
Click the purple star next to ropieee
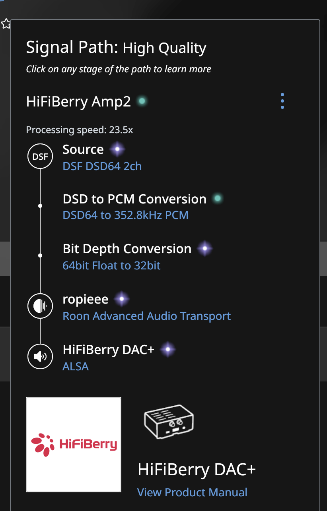tap(122, 299)
